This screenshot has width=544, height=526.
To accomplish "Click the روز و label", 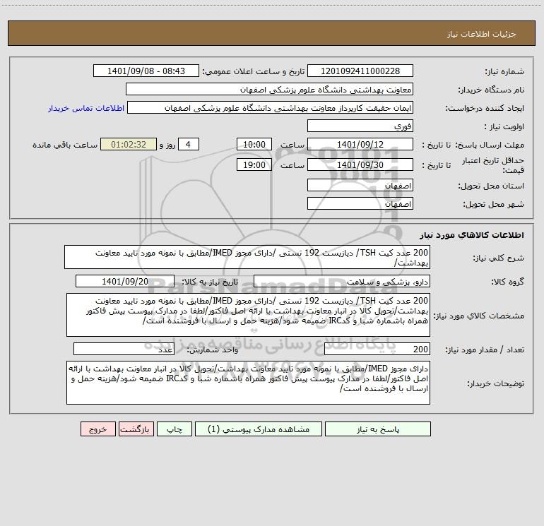I will (x=167, y=145).
